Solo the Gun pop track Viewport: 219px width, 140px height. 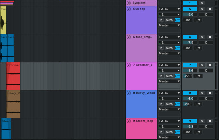202,9
